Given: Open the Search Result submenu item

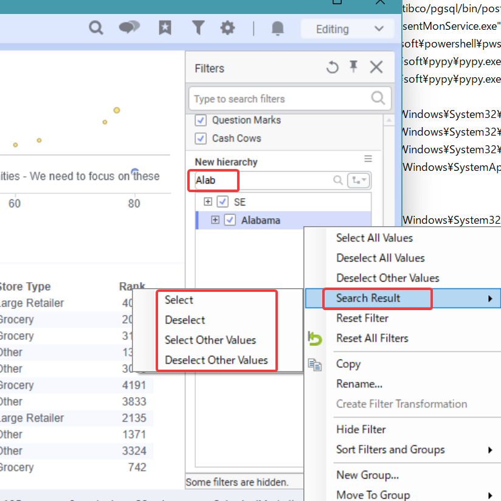Looking at the screenshot, I should click(403, 299).
